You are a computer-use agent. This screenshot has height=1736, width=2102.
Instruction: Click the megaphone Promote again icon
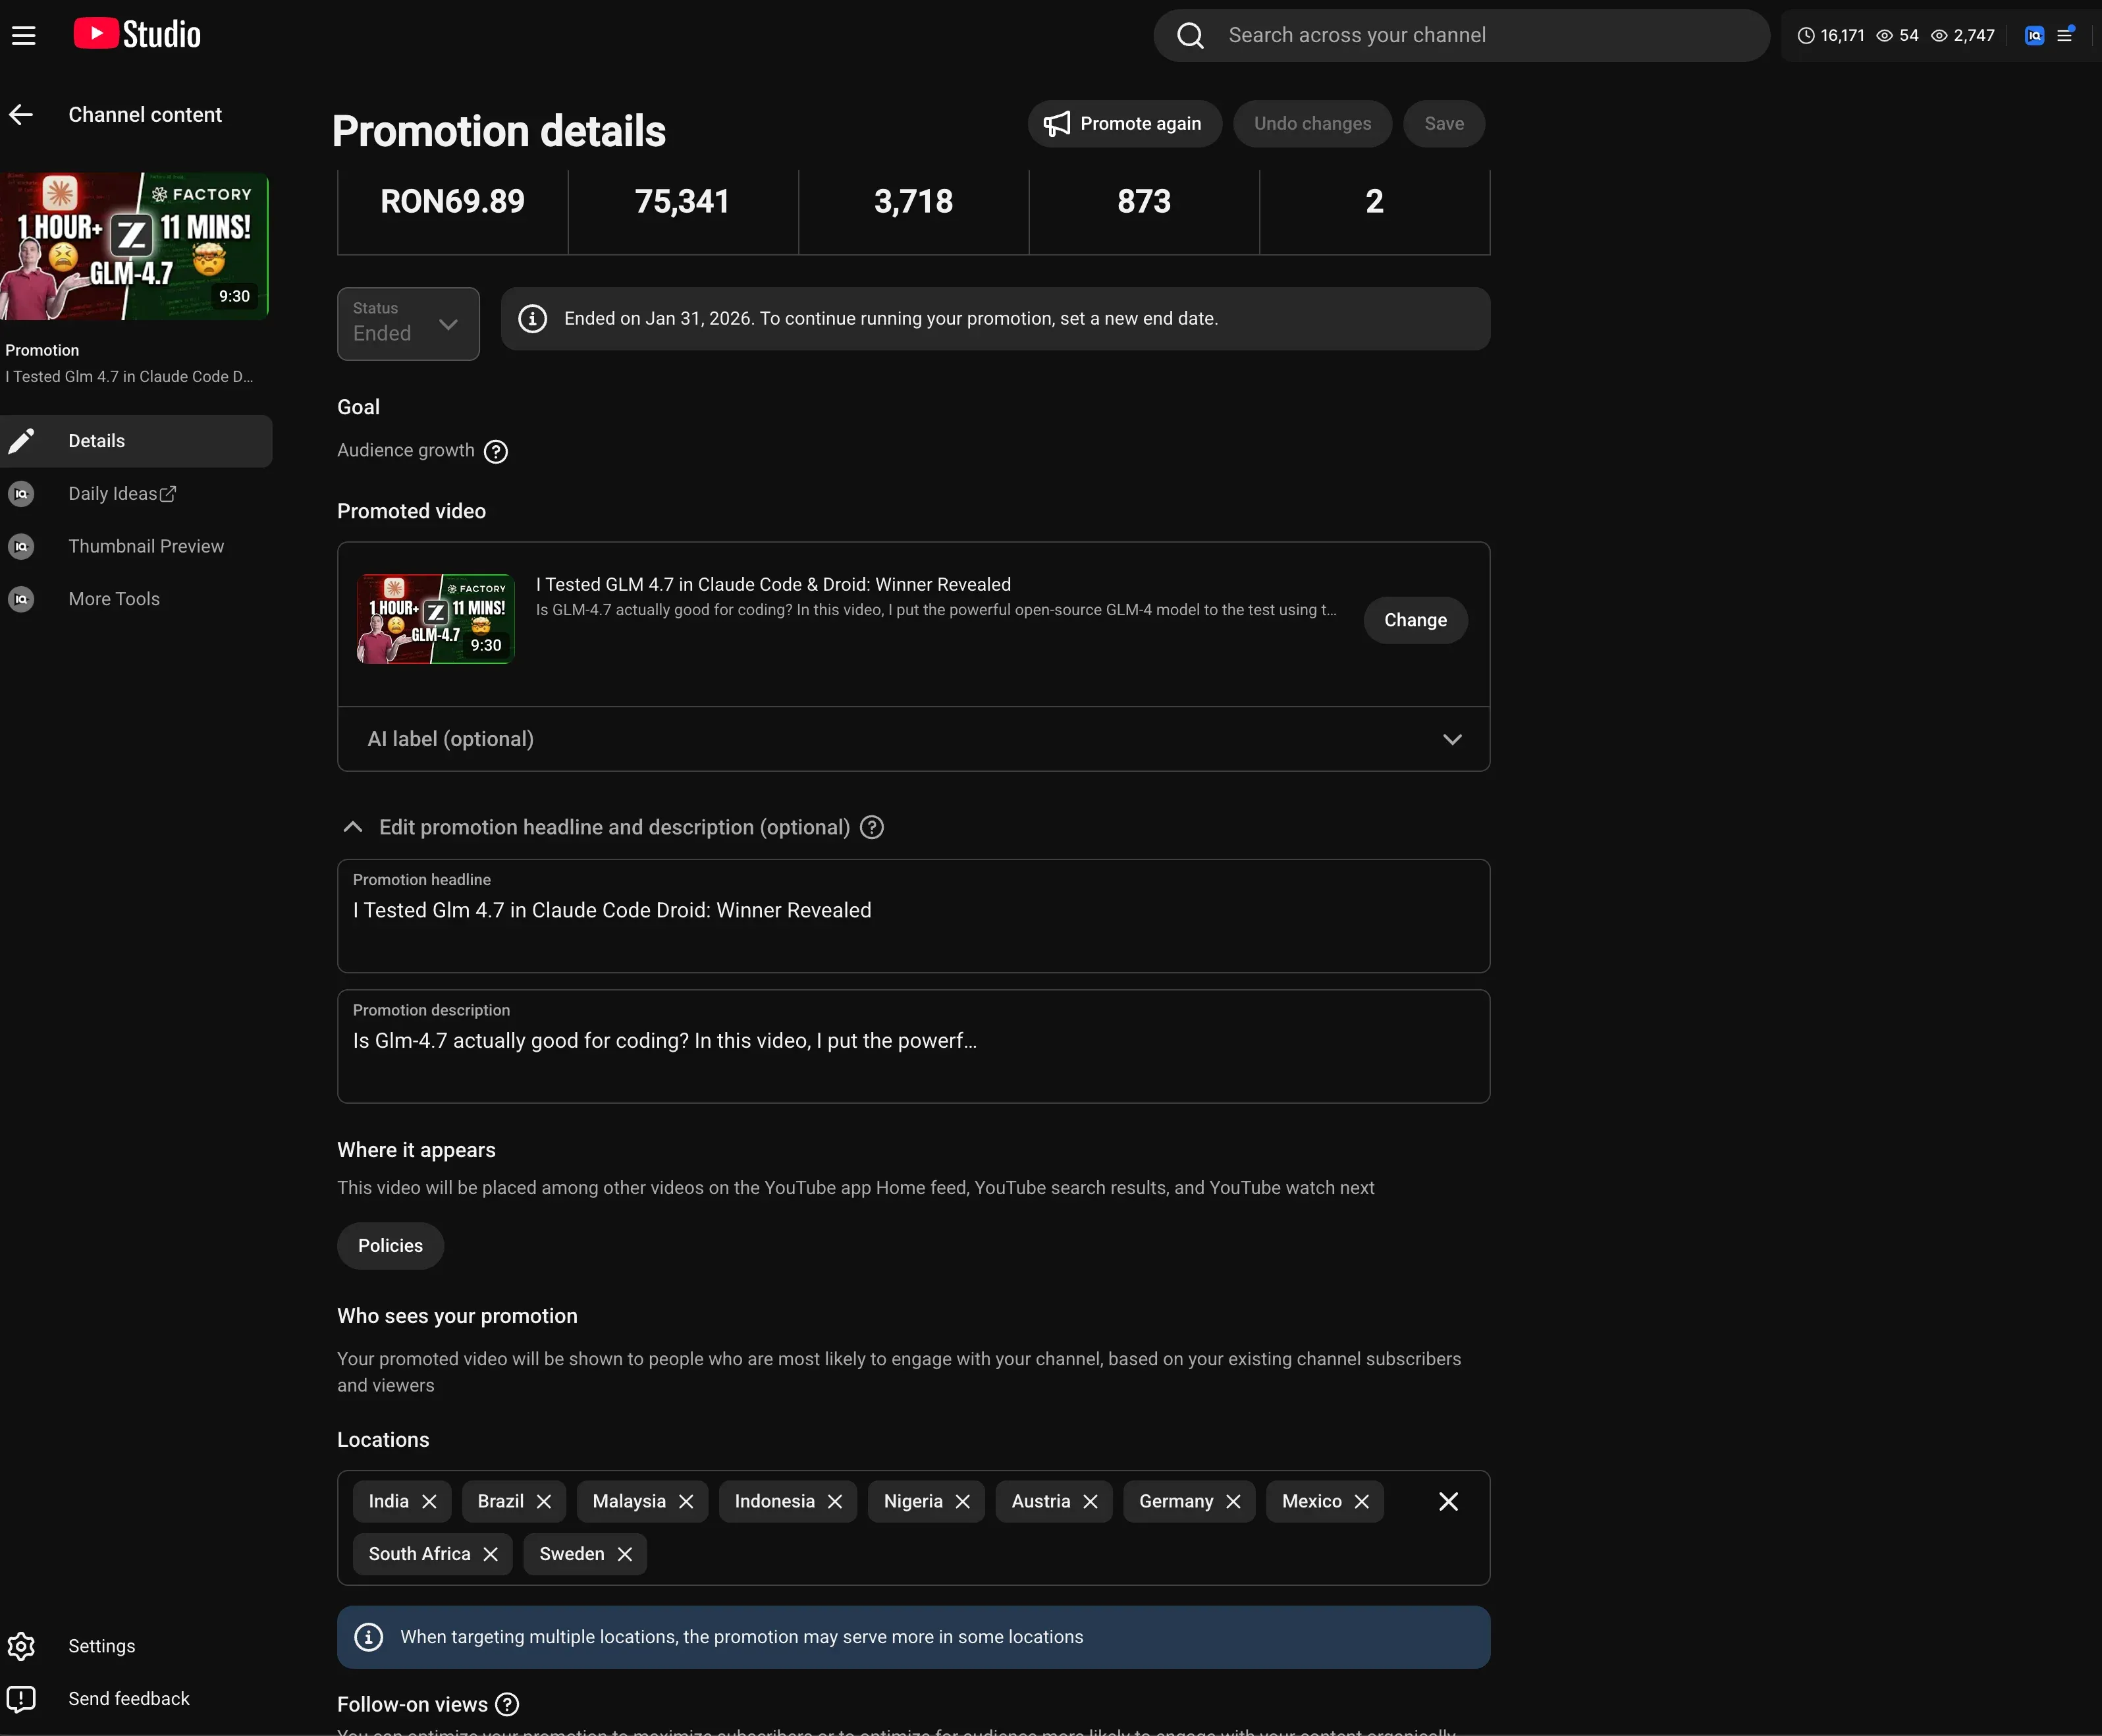pos(1056,124)
